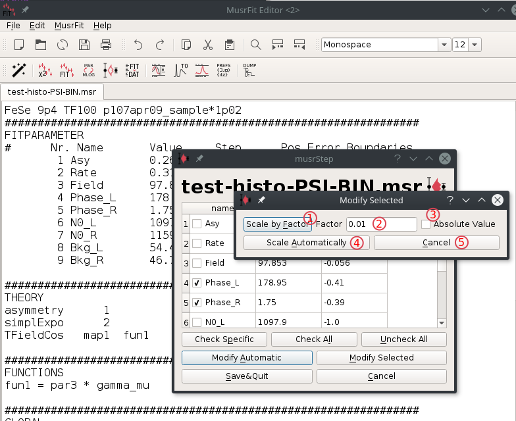Click the Print icon in toolbar
The width and height of the screenshot is (516, 421).
106,45
